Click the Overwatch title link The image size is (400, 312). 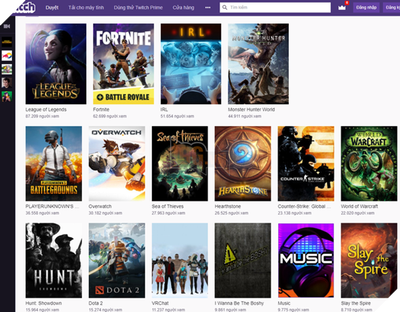[100, 206]
